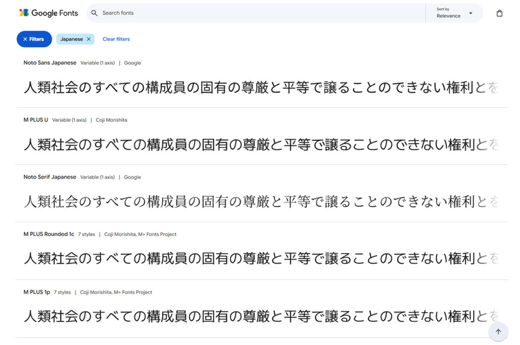Remove the Japanese filter chip
520x345 pixels.
[88, 39]
